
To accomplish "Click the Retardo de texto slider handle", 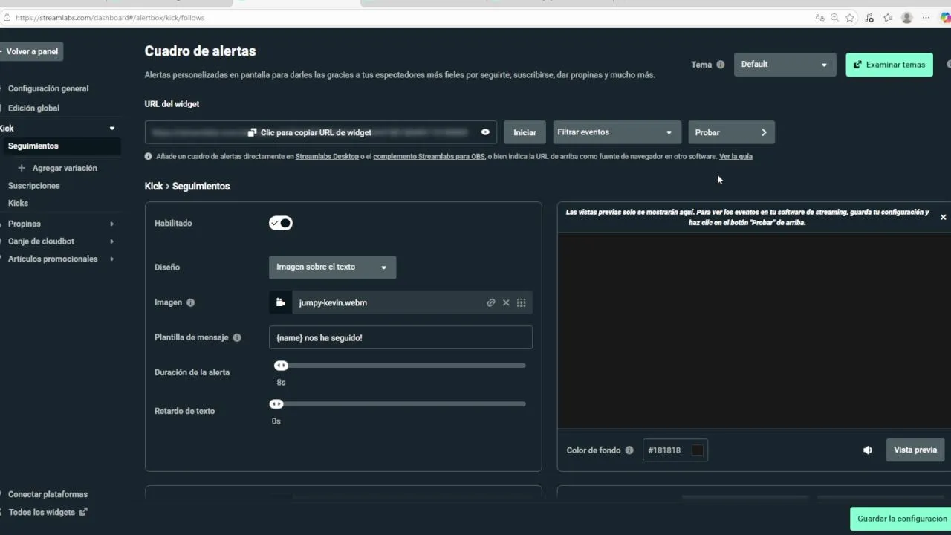I will tap(276, 404).
